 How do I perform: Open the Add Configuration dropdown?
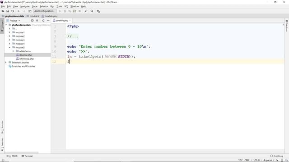(45, 11)
